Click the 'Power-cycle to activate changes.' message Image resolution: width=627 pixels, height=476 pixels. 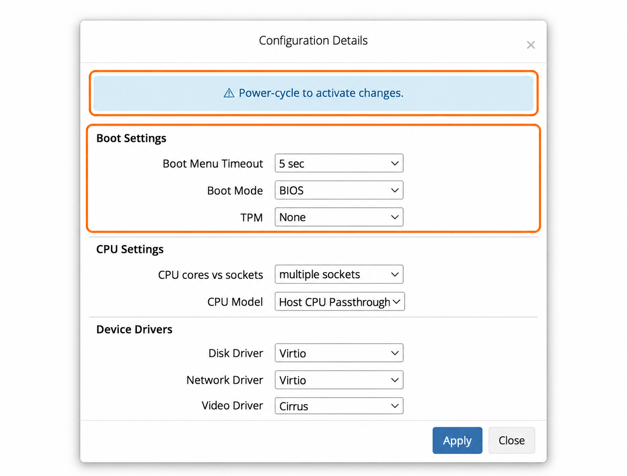point(321,93)
